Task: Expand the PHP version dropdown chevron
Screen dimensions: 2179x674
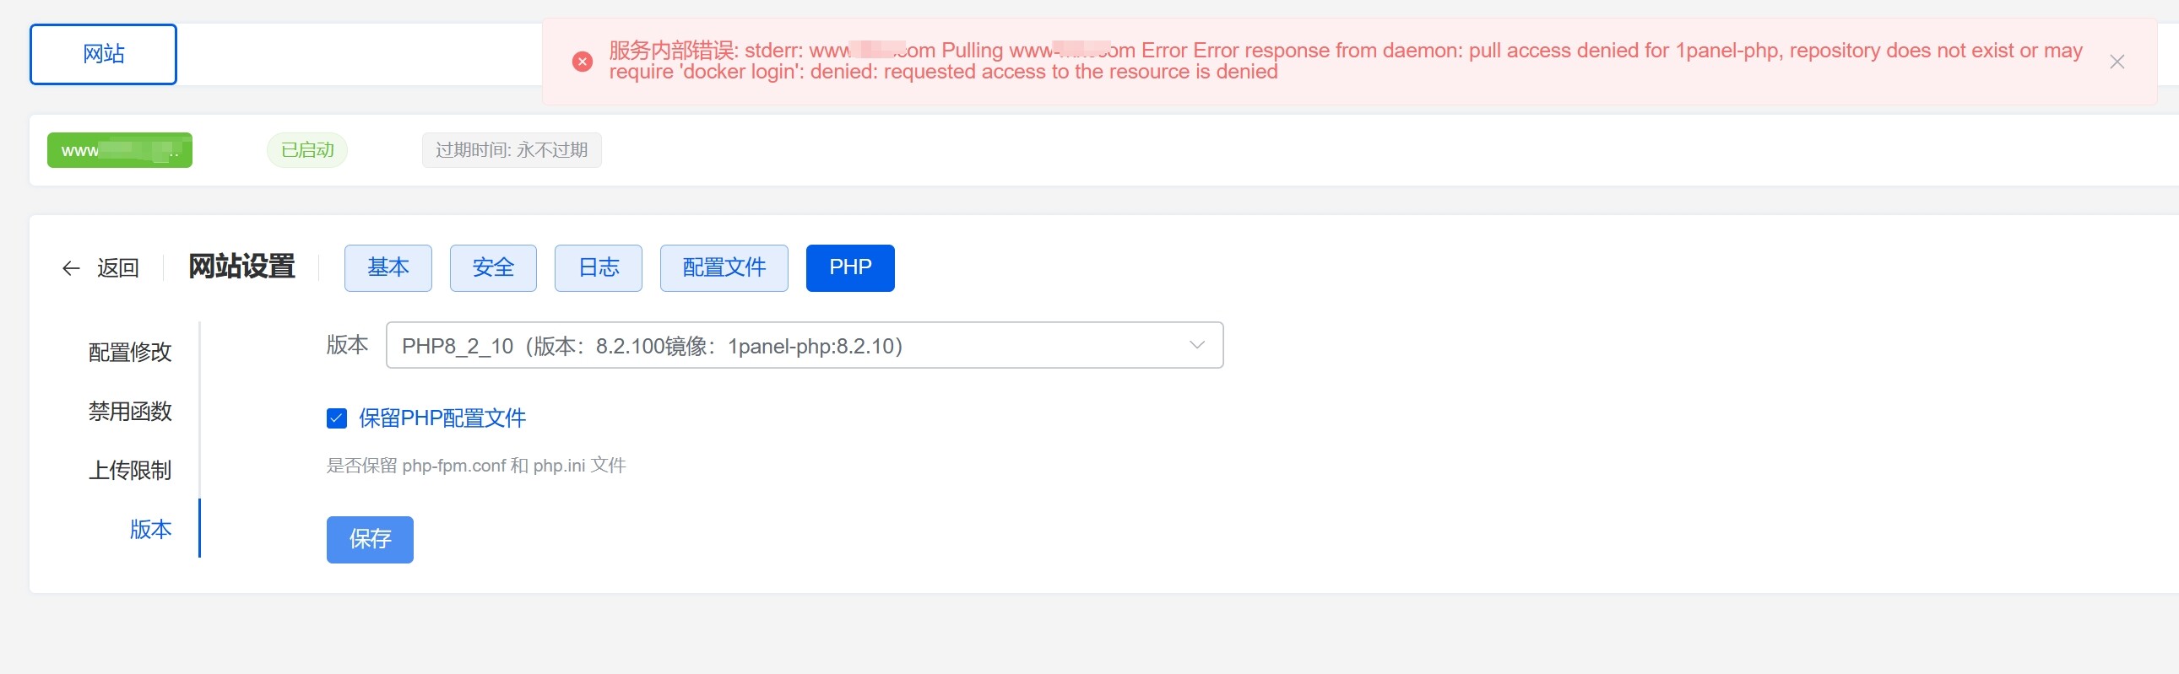Action: (x=1196, y=345)
